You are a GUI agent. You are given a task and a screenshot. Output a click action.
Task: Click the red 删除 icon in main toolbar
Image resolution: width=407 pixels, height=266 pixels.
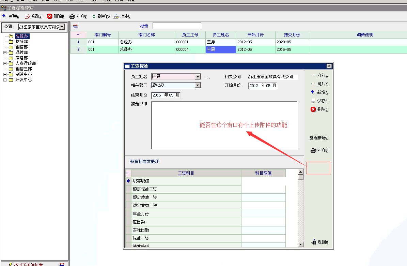point(50,16)
